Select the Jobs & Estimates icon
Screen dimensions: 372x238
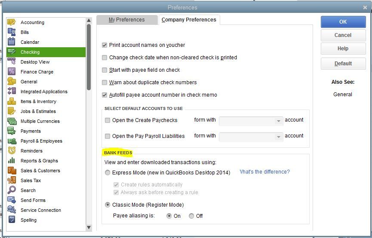(x=12, y=111)
